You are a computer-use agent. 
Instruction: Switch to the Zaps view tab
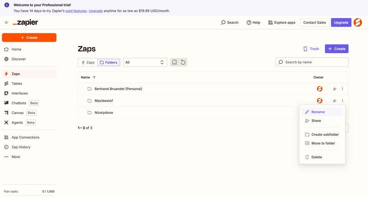point(88,63)
